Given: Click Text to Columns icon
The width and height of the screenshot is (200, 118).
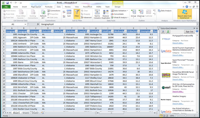Looking at the screenshot, I should point(97,12).
